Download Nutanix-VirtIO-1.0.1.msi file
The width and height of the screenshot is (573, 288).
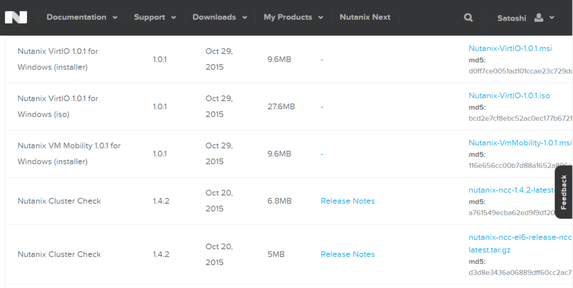point(510,48)
